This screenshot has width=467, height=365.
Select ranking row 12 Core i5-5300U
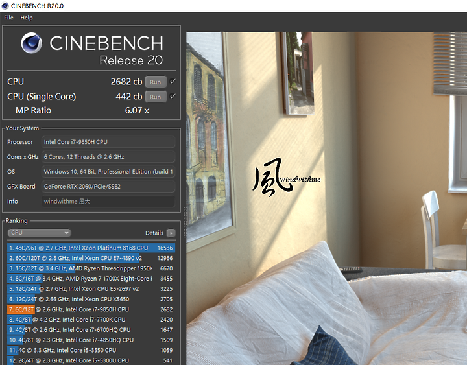click(91, 360)
